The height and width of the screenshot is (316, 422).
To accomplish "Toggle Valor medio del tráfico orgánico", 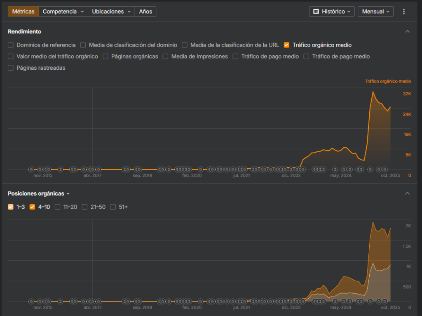I will 11,57.
